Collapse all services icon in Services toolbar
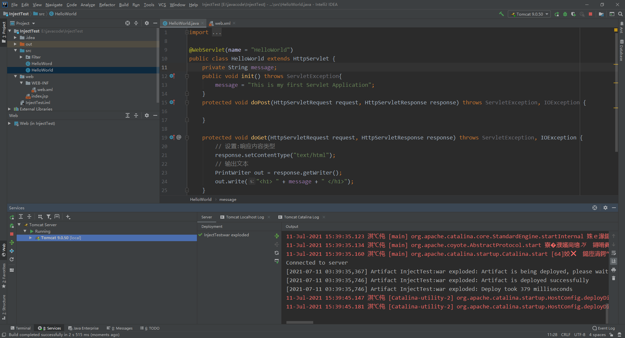The height and width of the screenshot is (338, 625). point(29,216)
